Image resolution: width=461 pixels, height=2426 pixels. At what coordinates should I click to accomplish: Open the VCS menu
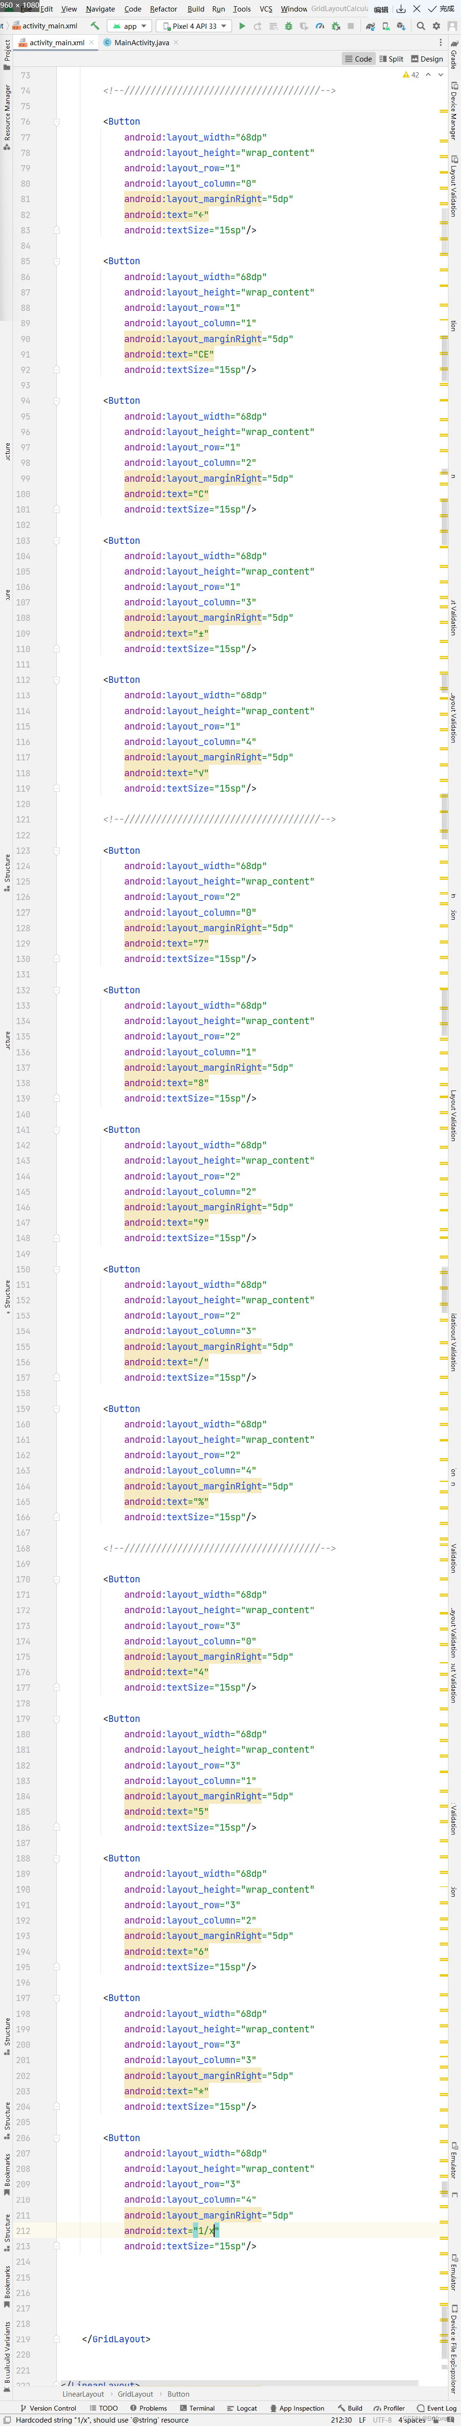pos(266,10)
